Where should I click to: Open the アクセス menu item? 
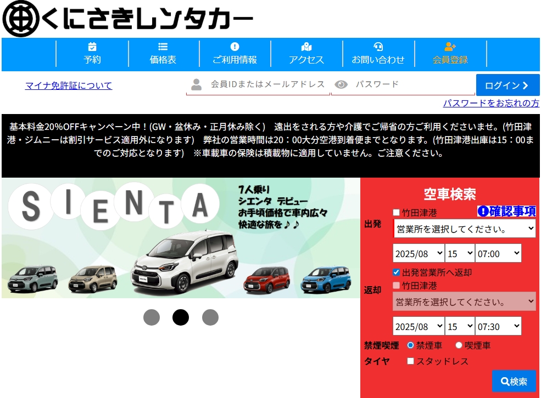[306, 54]
